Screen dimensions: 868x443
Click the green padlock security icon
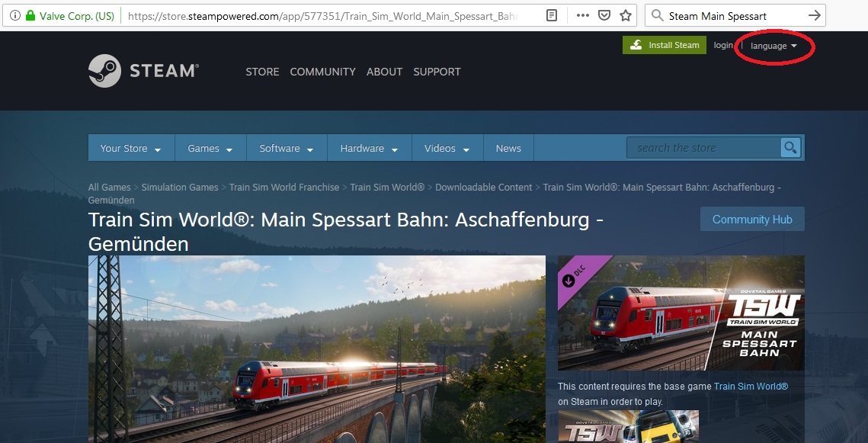[x=30, y=15]
